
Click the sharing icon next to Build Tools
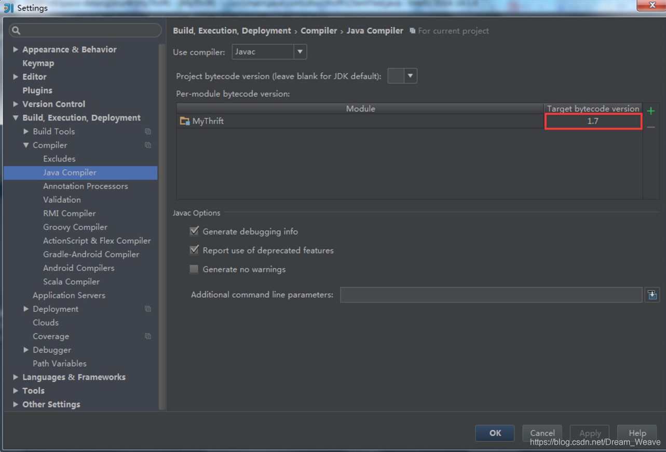coord(148,131)
